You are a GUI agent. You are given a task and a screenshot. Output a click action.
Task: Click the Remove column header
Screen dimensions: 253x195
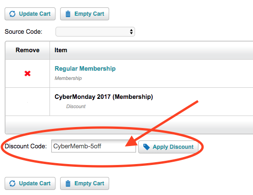click(x=27, y=50)
